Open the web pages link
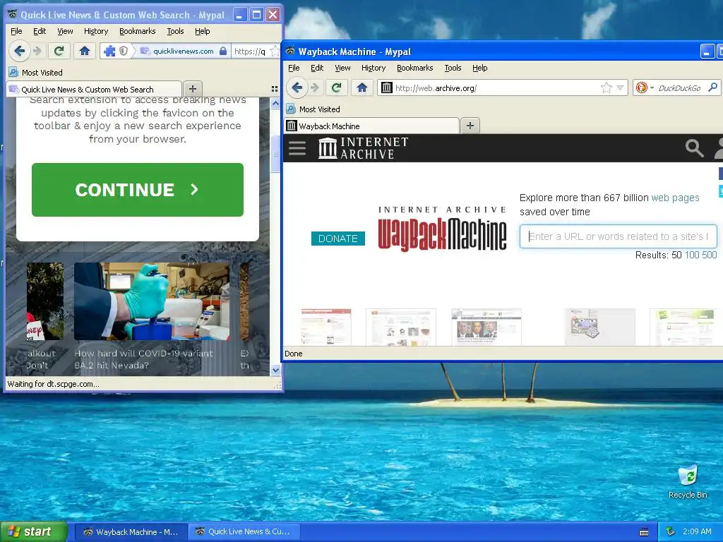Screen dimensions: 723x542 pyautogui.click(x=675, y=198)
